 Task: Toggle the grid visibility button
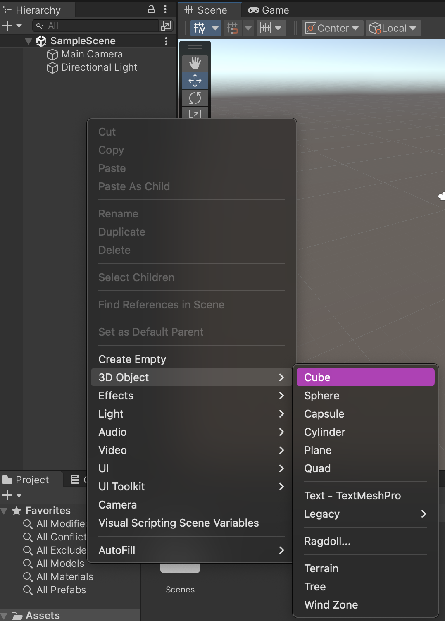(x=200, y=28)
